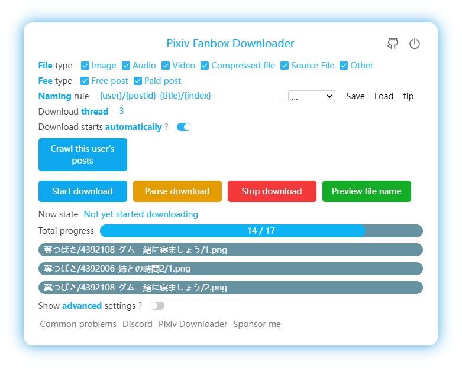Click the Download thread number field
The height and width of the screenshot is (369, 462).
(131, 111)
